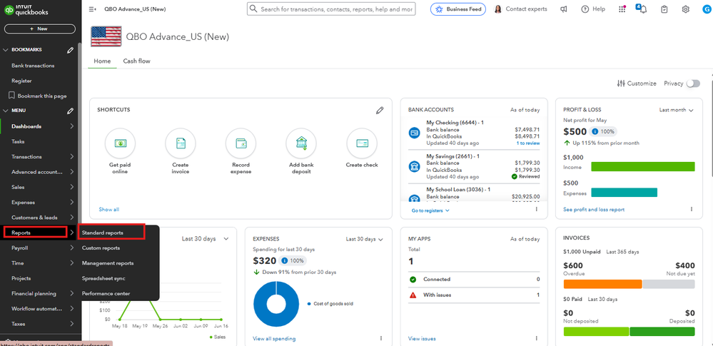This screenshot has height=346, width=713.
Task: Toggle the Privacy switch
Action: click(692, 83)
